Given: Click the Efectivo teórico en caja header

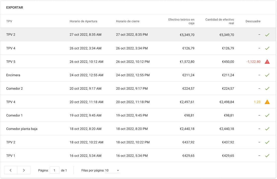Looking at the screenshot, I should (181, 21).
